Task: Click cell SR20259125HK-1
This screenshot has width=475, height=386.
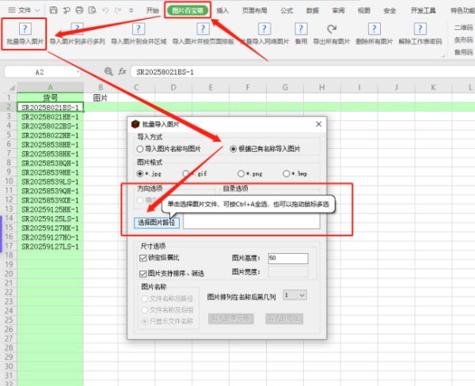Action: point(51,209)
